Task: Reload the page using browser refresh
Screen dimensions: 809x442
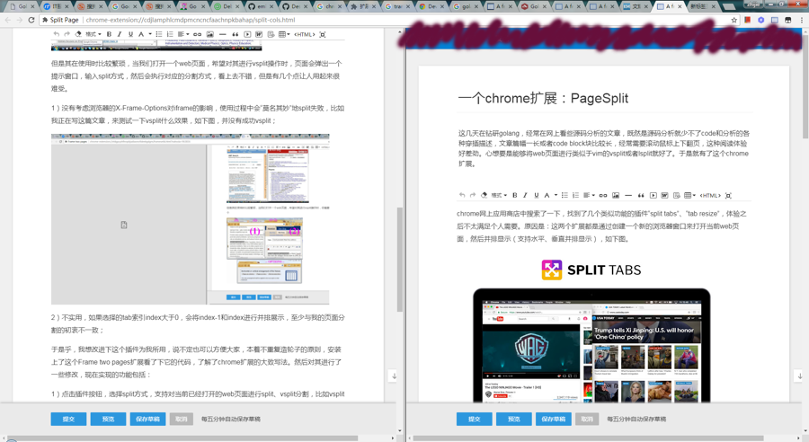Action: [31, 20]
